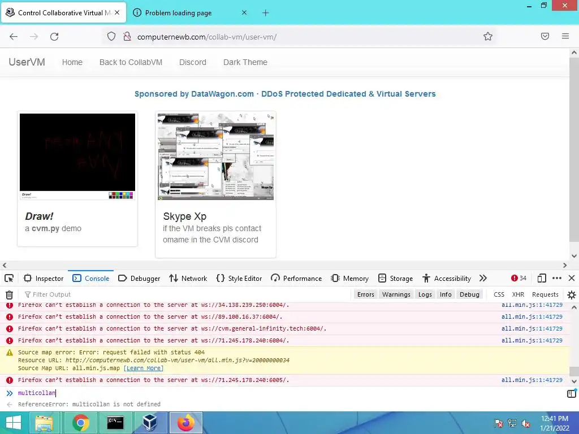The height and width of the screenshot is (434, 579).
Task: Click the Learn More source map link
Action: coord(143,368)
